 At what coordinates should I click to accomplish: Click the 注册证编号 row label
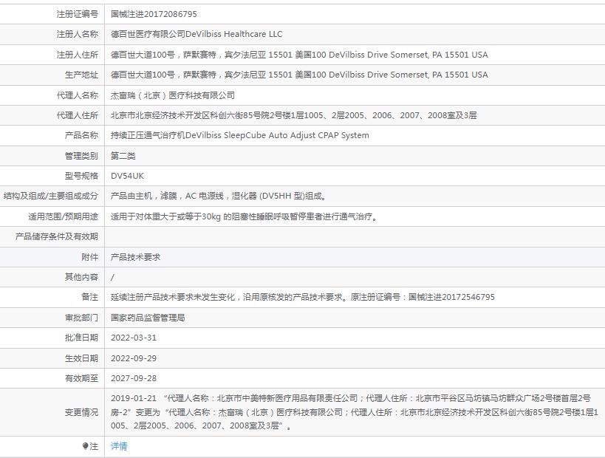[x=77, y=14]
